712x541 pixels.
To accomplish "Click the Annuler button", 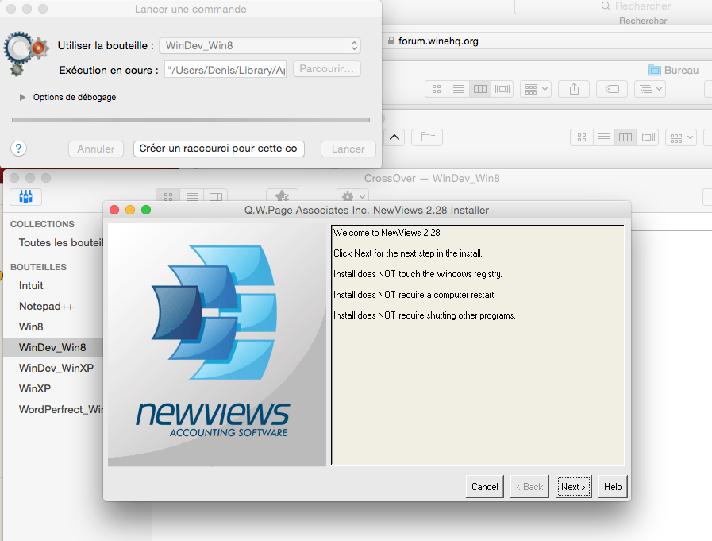I will pos(96,149).
